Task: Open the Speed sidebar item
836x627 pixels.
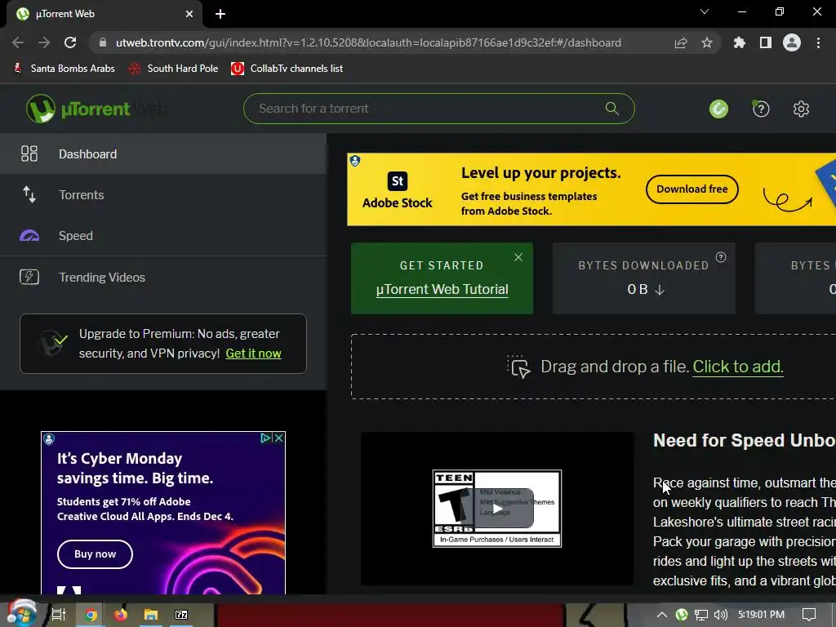Action: click(x=162, y=236)
